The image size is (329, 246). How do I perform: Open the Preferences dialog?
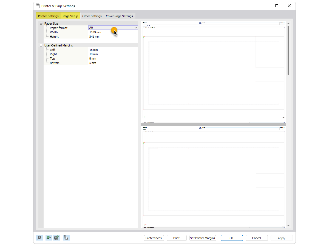[x=154, y=238]
